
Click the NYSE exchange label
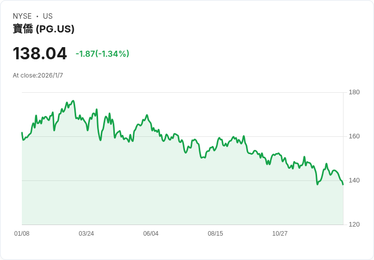click(x=22, y=16)
